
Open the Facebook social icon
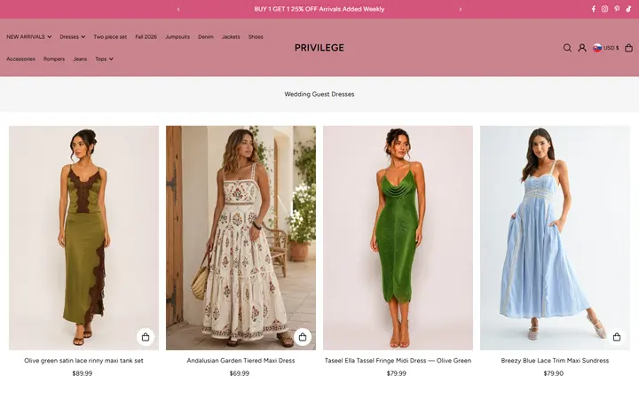(594, 9)
